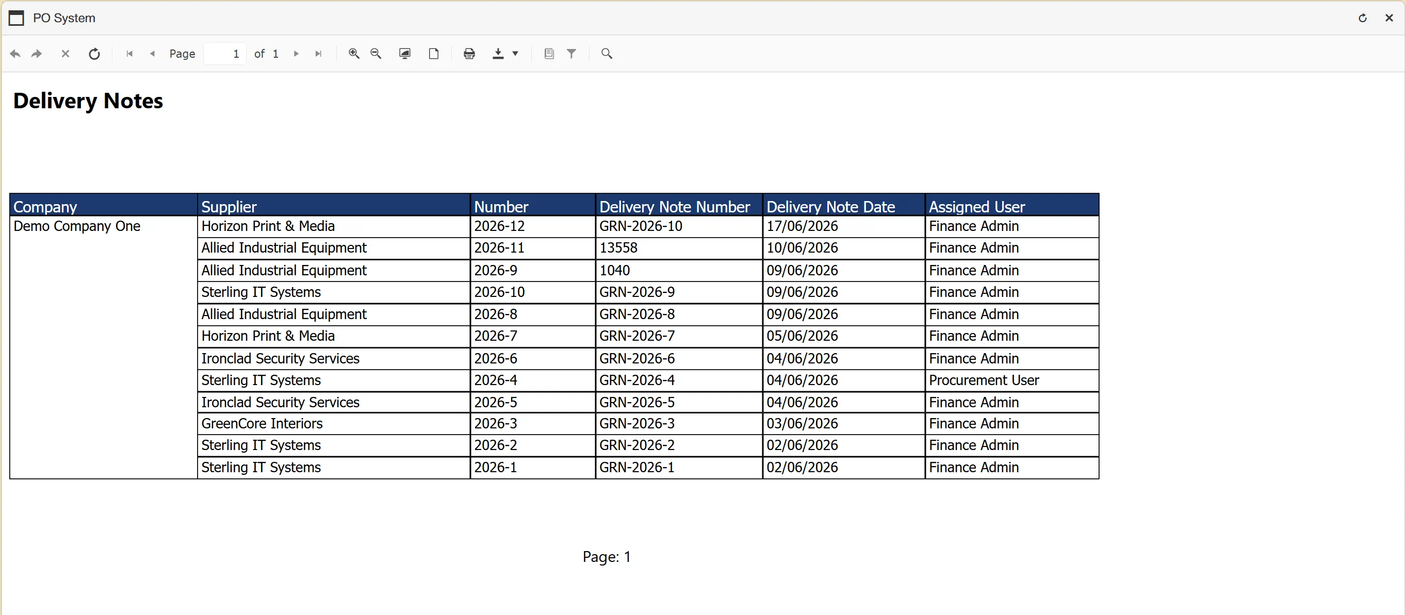The height and width of the screenshot is (615, 1406).
Task: Stop report rendering
Action: [x=65, y=54]
